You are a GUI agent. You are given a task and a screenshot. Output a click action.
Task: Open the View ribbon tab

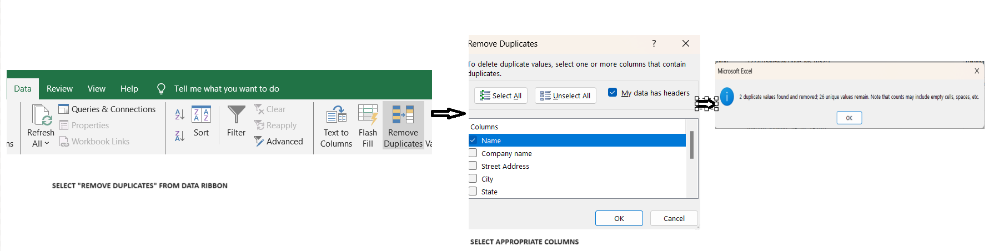(96, 89)
